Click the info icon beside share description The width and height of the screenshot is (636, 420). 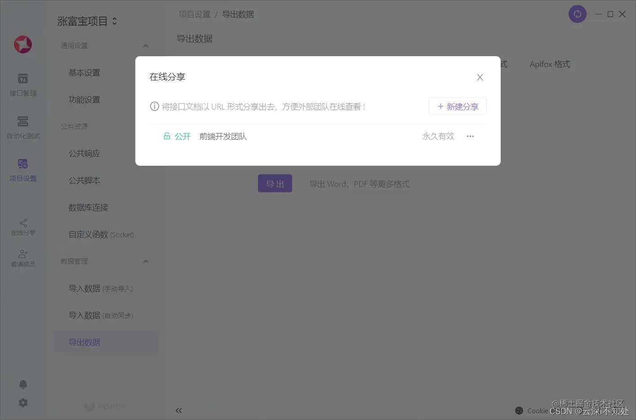(x=154, y=106)
